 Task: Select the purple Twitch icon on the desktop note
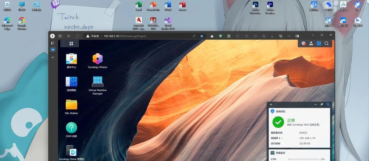pyautogui.click(x=55, y=4)
